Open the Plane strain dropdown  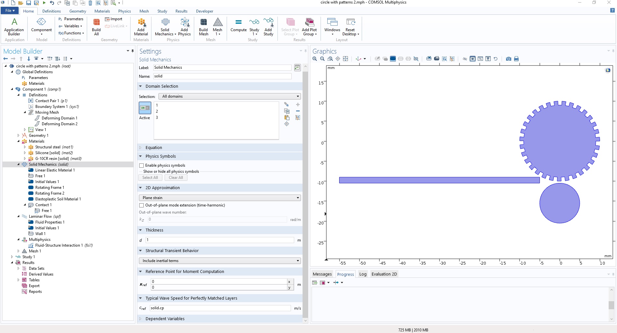220,198
